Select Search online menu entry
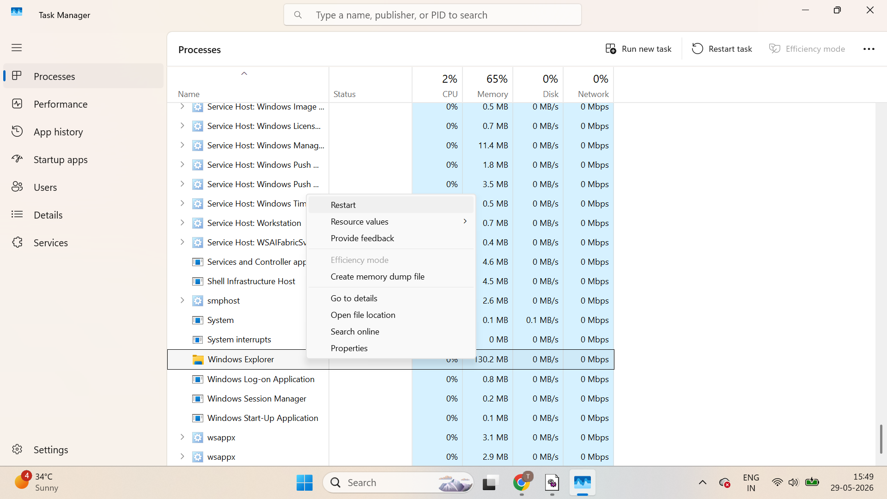Viewport: 887px width, 499px height. pos(391,331)
